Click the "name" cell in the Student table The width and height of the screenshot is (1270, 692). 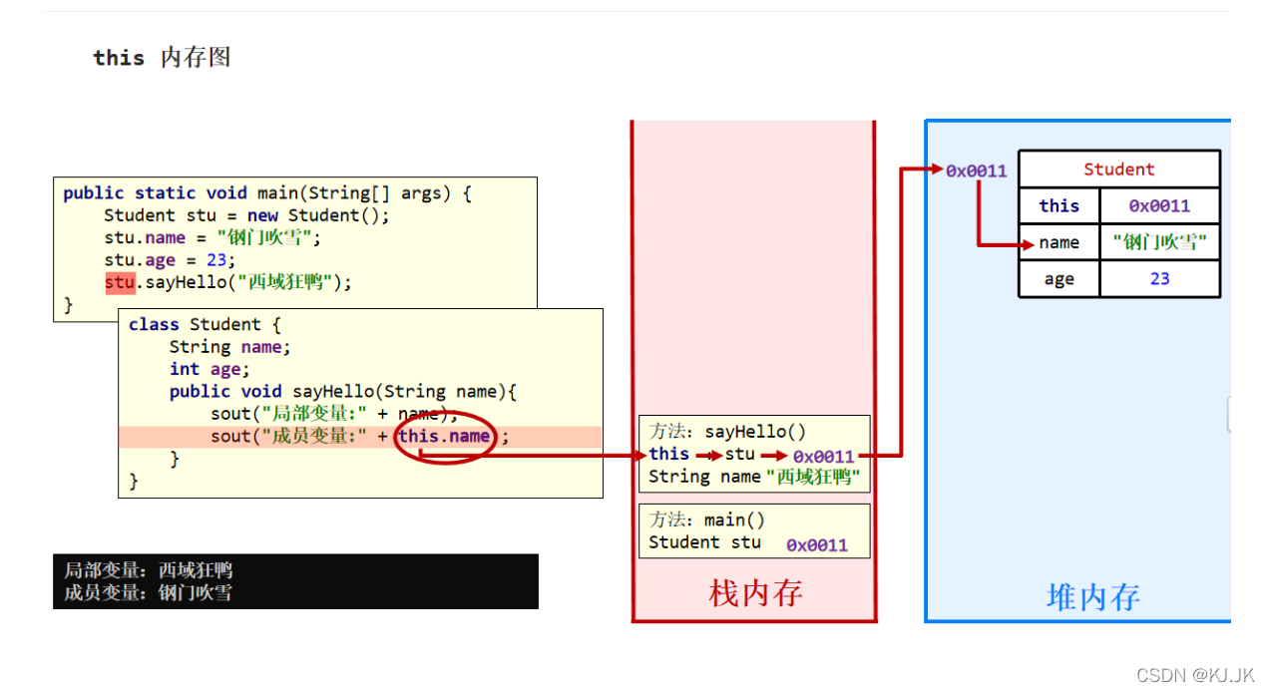[x=1059, y=242]
